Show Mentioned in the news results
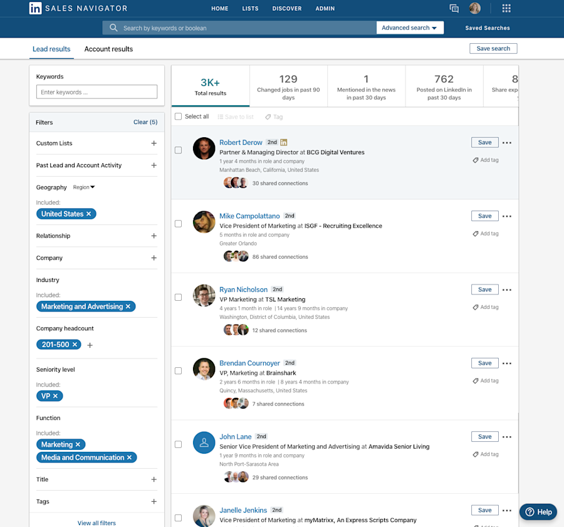 [366, 86]
